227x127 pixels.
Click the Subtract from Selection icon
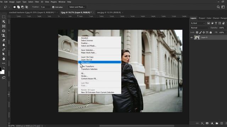click(23, 7)
